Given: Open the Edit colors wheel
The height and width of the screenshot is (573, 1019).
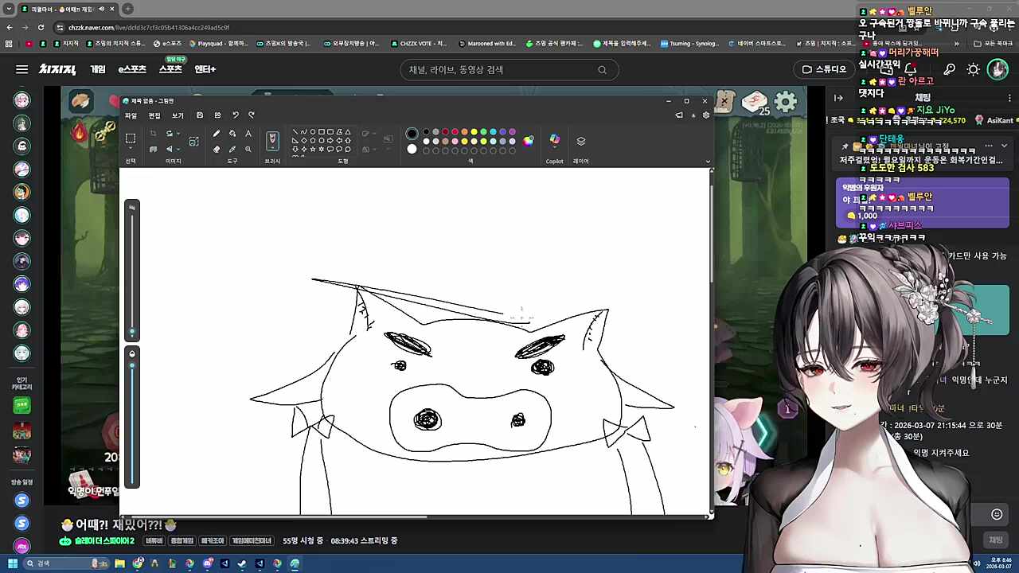Looking at the screenshot, I should pyautogui.click(x=528, y=141).
